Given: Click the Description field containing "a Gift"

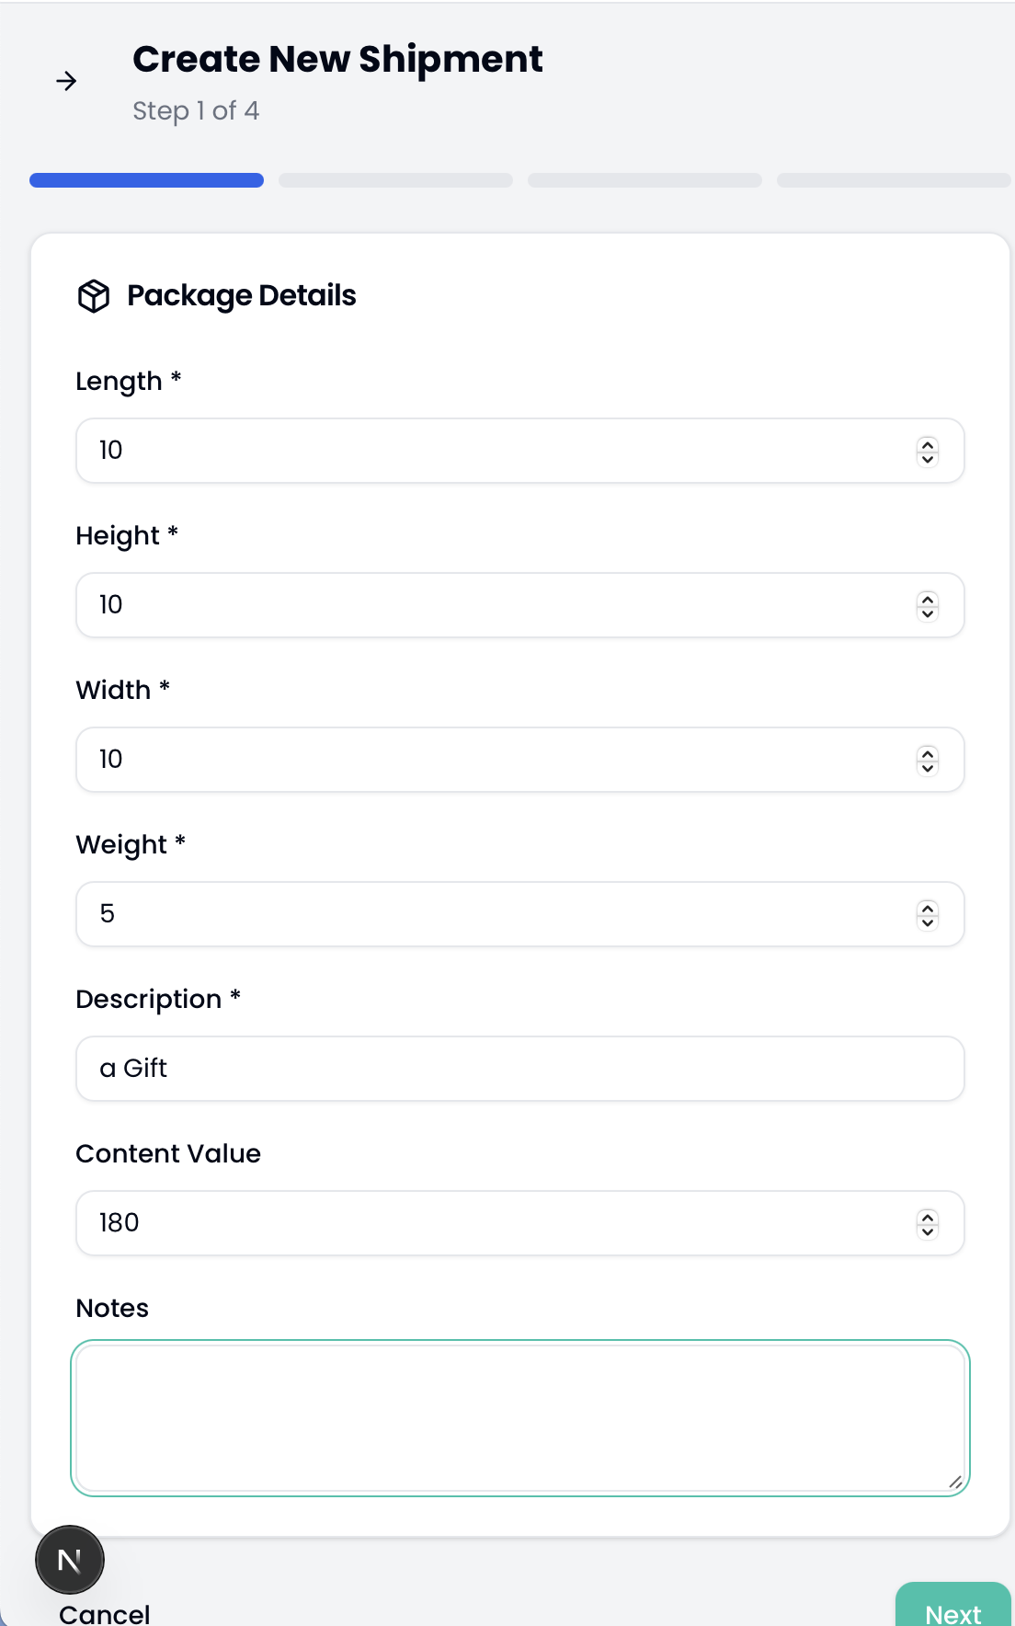Looking at the screenshot, I should click(x=519, y=1069).
